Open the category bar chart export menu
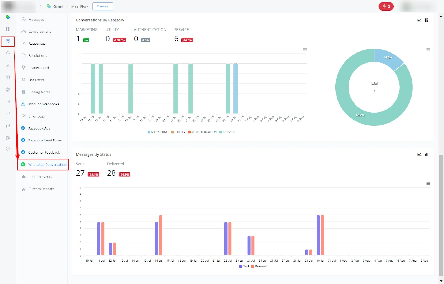 click(305, 49)
